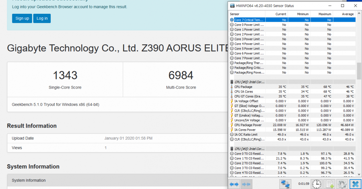Click the lightning icon beside IA Cores Power
Screen dimensions: 362x189
click(x=232, y=130)
